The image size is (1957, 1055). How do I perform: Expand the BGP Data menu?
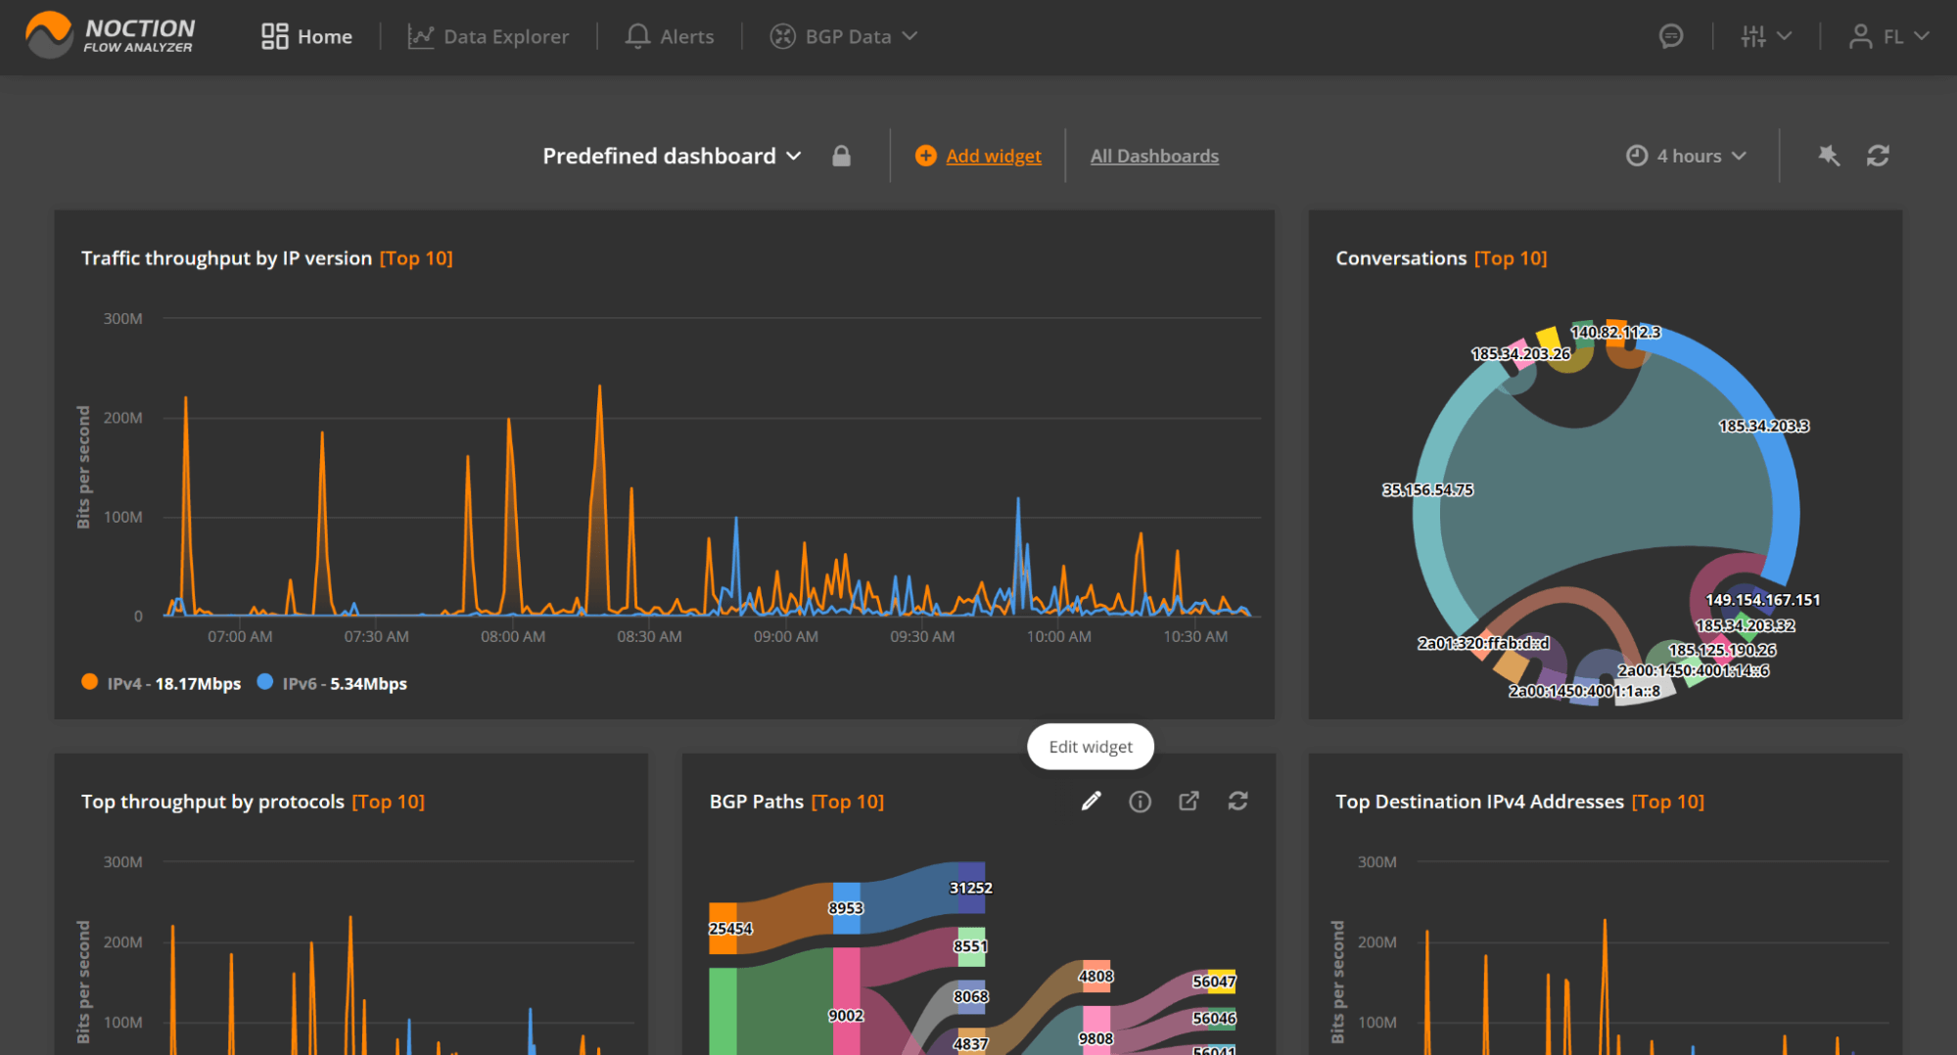coord(844,36)
